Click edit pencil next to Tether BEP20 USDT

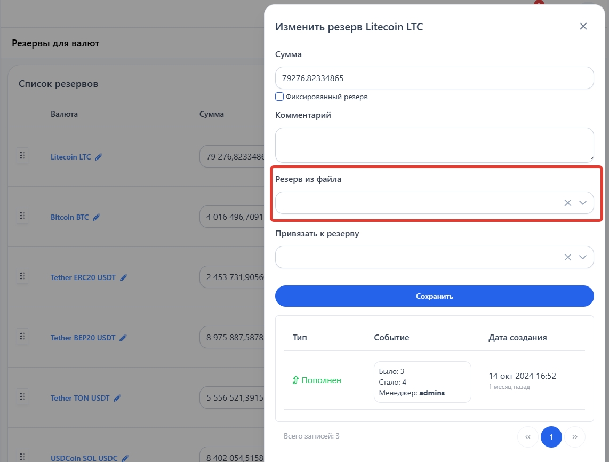pos(123,338)
